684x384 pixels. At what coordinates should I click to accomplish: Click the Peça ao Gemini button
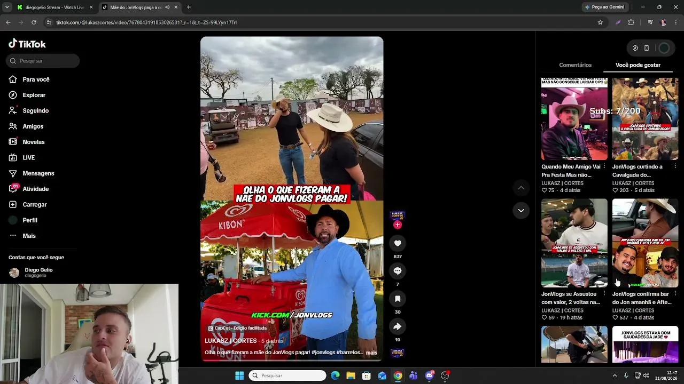605,7
